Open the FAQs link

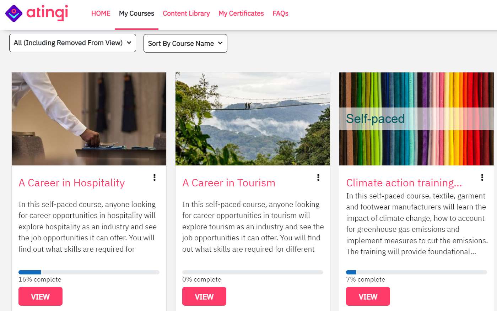[x=280, y=13]
